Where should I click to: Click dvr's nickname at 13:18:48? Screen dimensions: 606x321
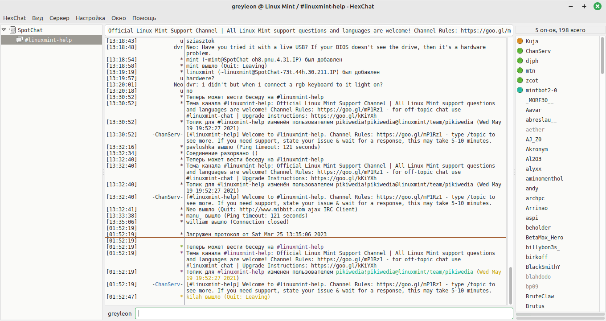click(x=179, y=47)
